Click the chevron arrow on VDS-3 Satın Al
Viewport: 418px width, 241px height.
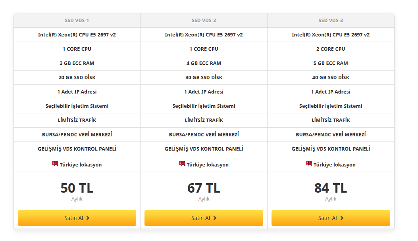coord(342,218)
